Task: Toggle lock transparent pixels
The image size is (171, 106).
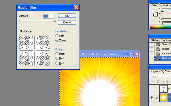Action: [x=159, y=81]
